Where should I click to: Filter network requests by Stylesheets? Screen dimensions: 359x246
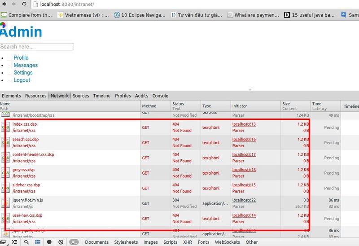click(x=126, y=242)
